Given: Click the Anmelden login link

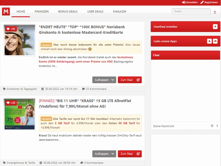Looking at the screenshot, I should [190, 2].
